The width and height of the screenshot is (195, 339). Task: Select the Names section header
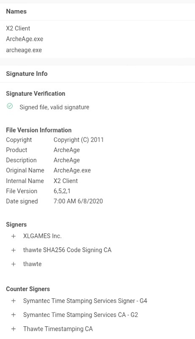[16, 11]
